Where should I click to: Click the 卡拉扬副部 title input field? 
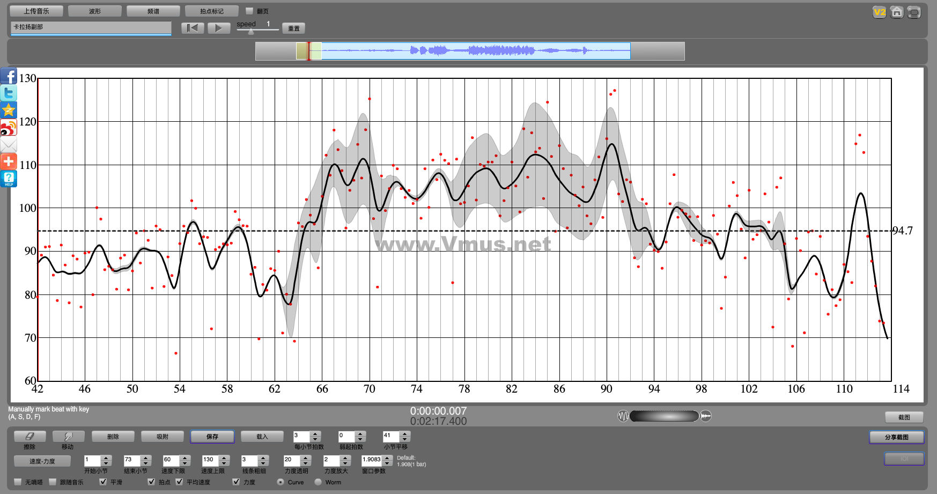tap(91, 28)
